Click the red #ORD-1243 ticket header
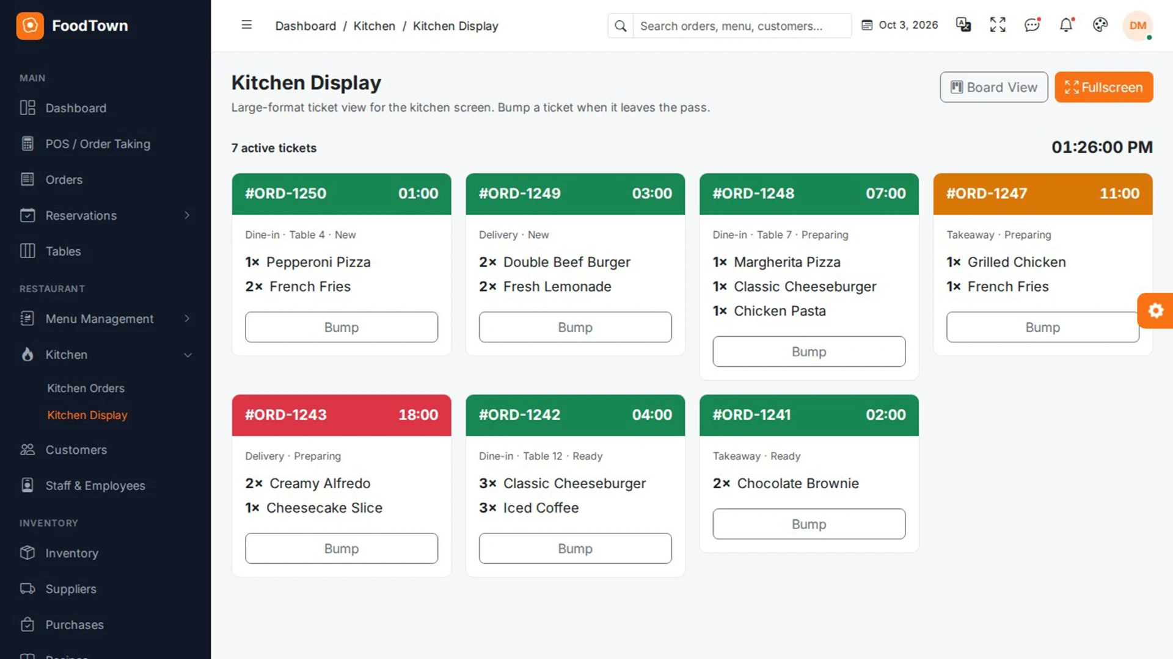Screen dimensions: 1173x659 click(342, 415)
